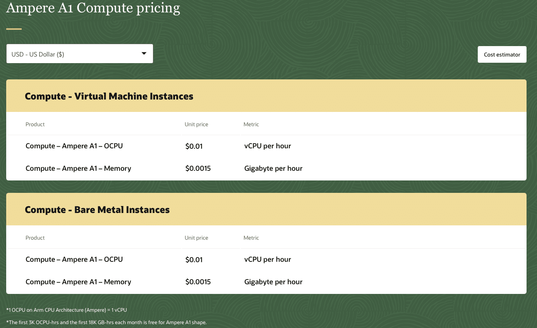Click vCPU per hour in Virtual Machine table
Image resolution: width=537 pixels, height=328 pixels.
coord(268,146)
